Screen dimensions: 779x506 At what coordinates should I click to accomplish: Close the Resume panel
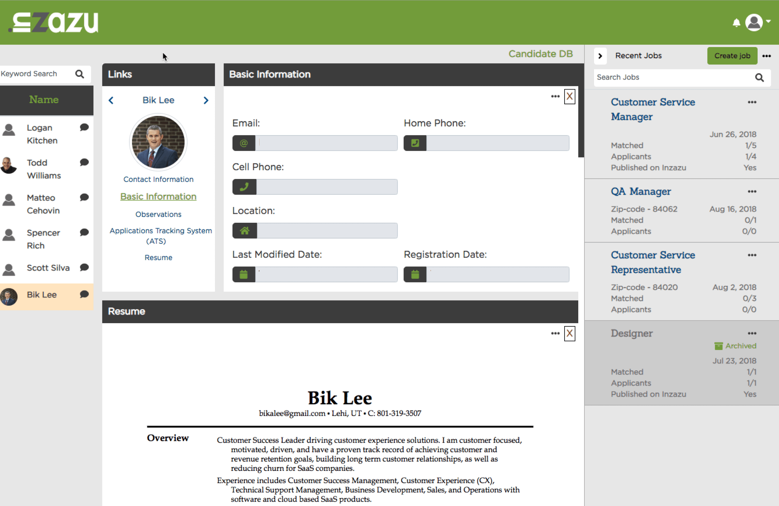click(x=570, y=334)
